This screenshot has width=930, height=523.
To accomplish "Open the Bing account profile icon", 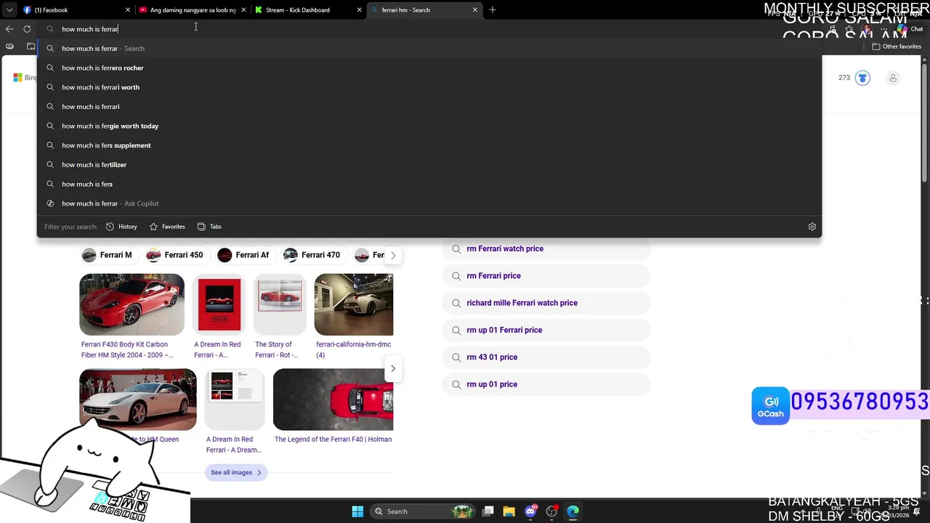I will click(x=893, y=78).
